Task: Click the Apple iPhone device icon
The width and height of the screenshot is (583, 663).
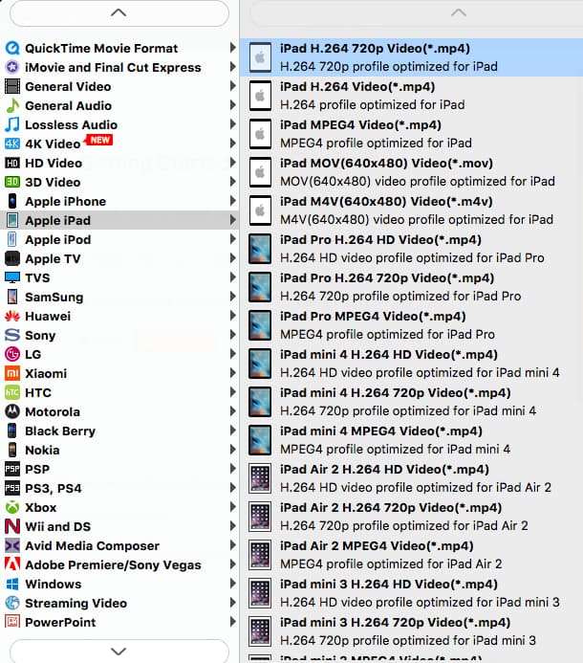Action: click(12, 201)
